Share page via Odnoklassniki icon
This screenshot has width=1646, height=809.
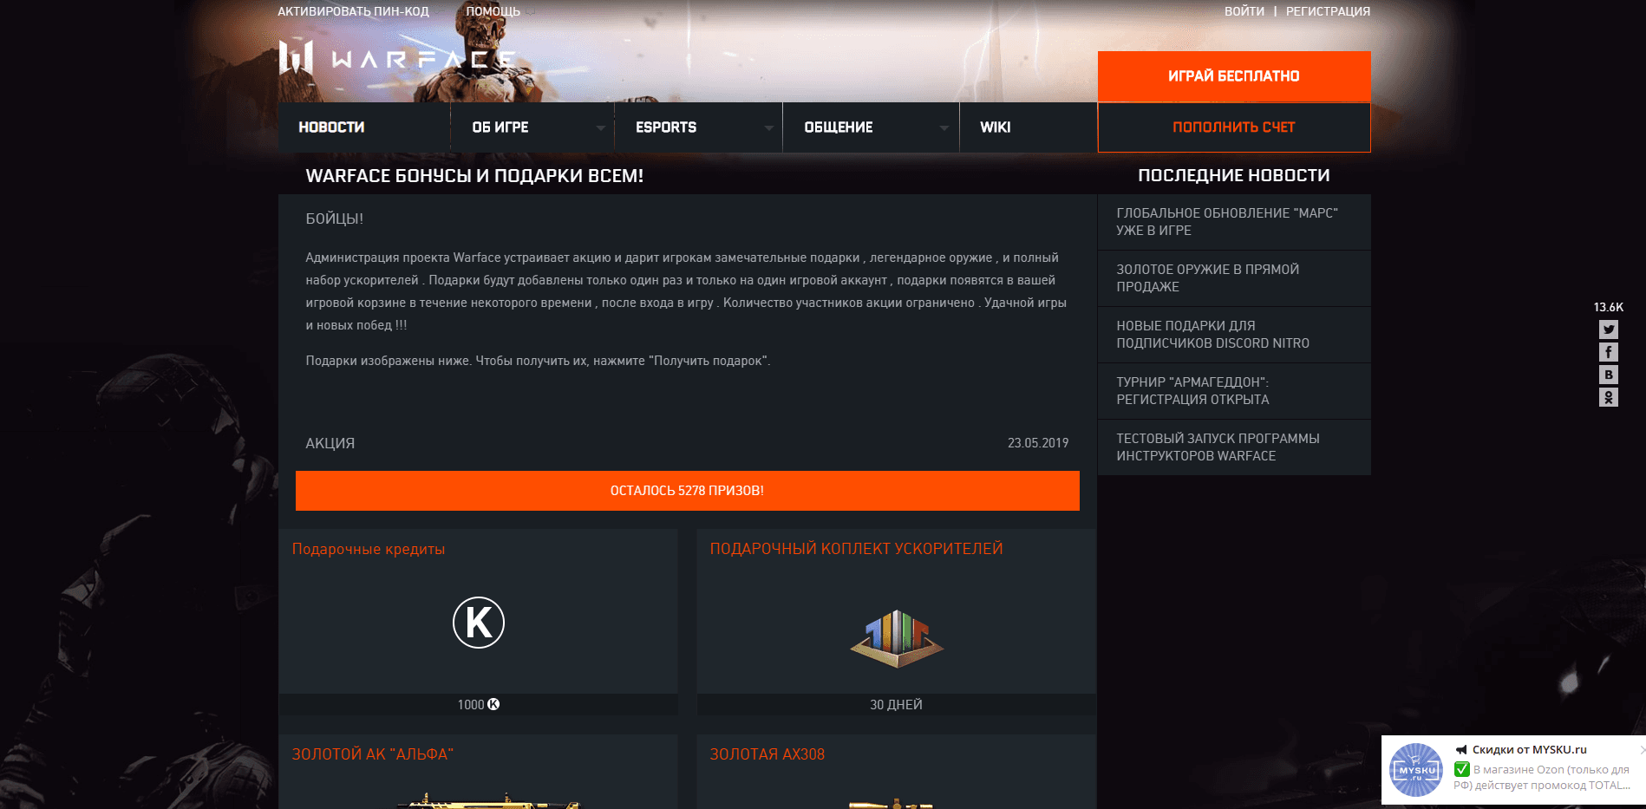(x=1609, y=397)
